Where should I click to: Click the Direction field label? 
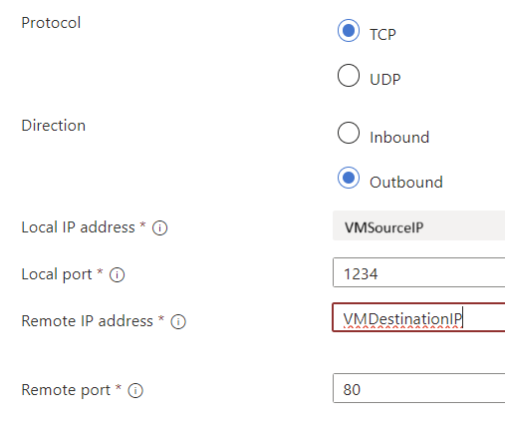pos(54,126)
